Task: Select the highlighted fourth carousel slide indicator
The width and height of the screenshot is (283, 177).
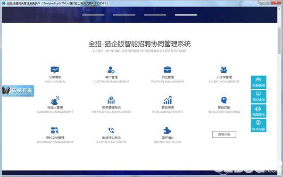Action: click(186, 15)
